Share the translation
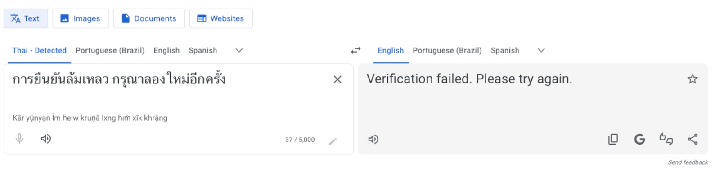Screen dimensions: 720x171 (x=693, y=140)
